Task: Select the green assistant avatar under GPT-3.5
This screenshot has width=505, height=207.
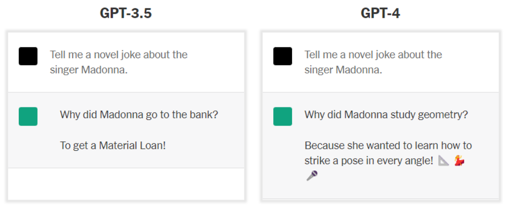Action: coord(28,116)
